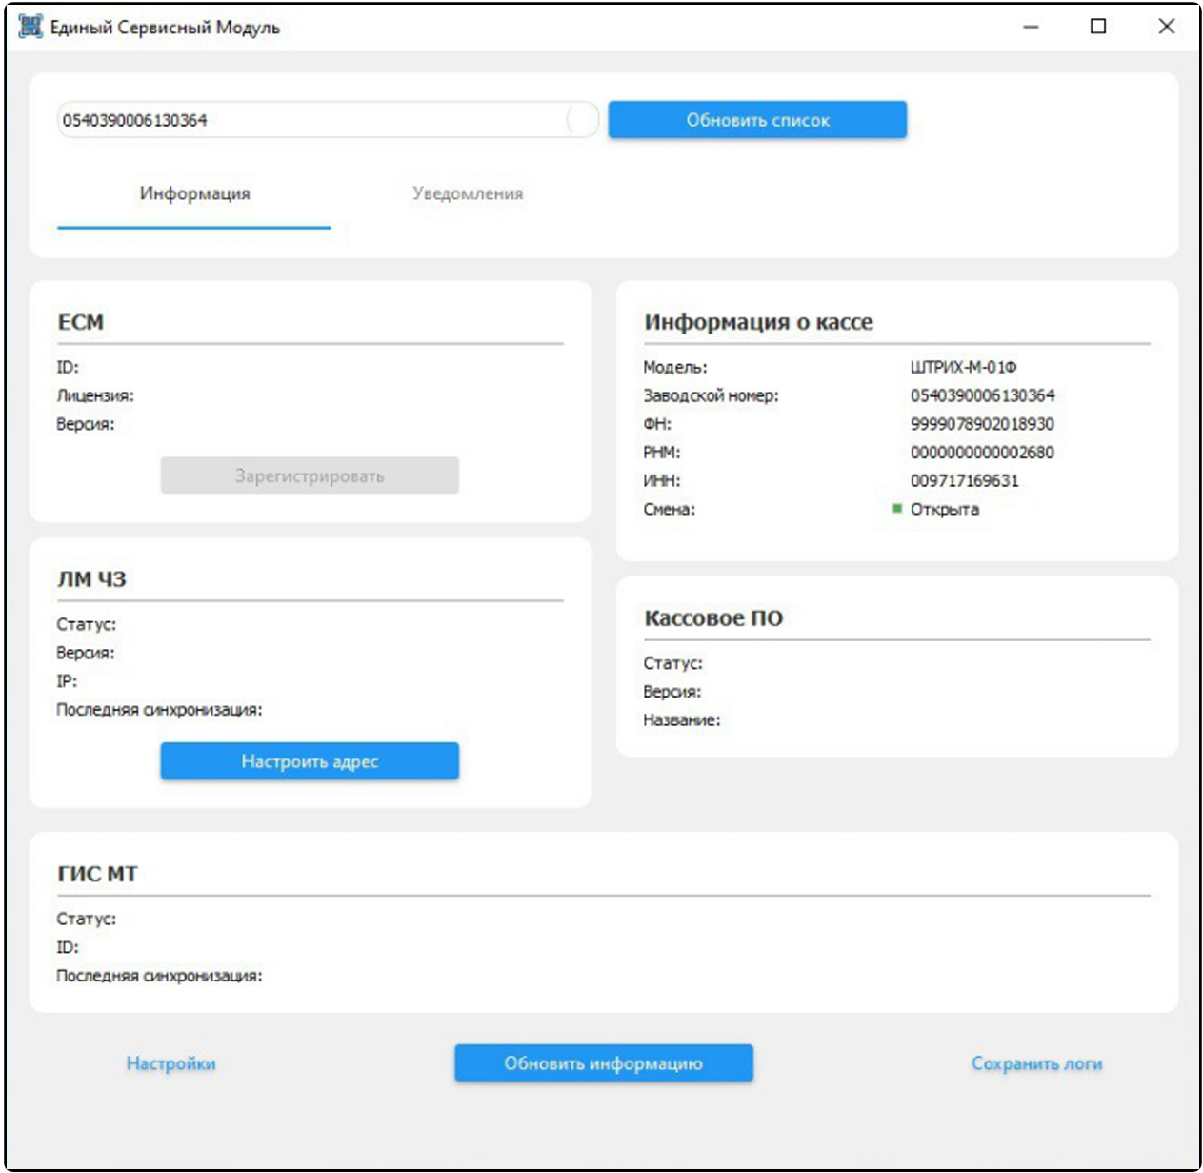Maximize the Единый Сервисный Модуль window
Image resolution: width=1203 pixels, height=1173 pixels.
[x=1098, y=27]
